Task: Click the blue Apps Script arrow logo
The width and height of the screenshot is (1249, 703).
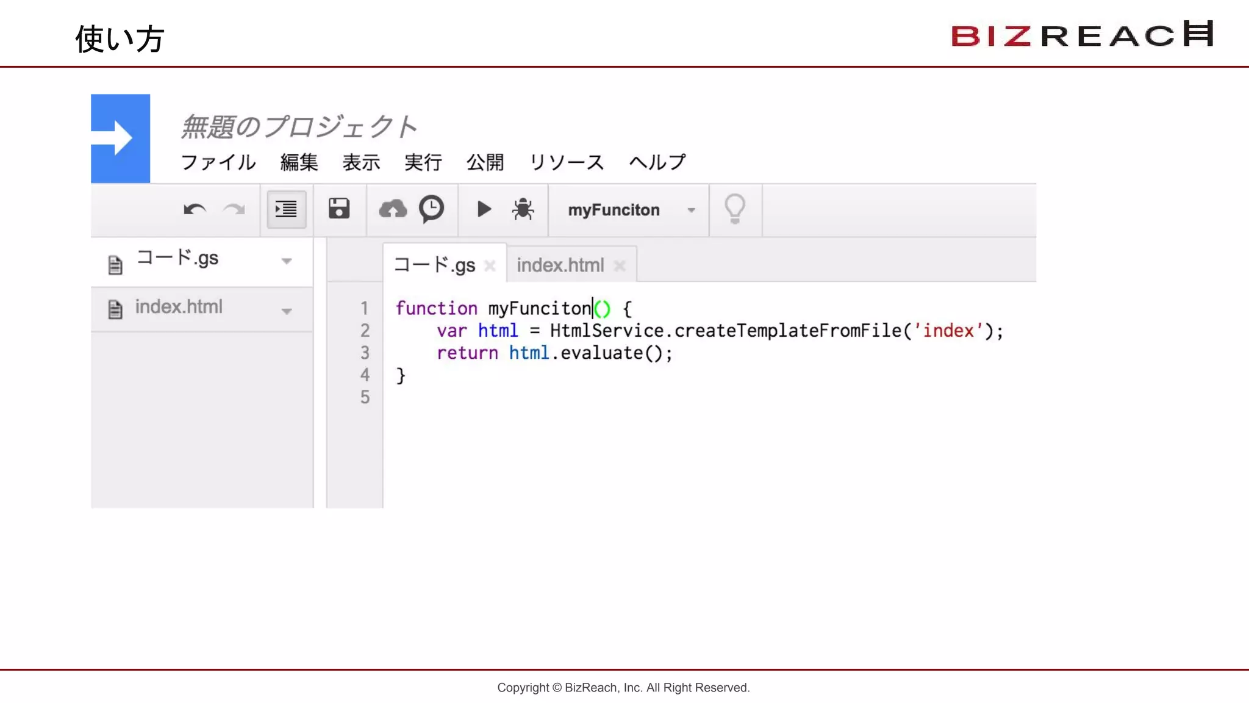Action: (x=121, y=139)
